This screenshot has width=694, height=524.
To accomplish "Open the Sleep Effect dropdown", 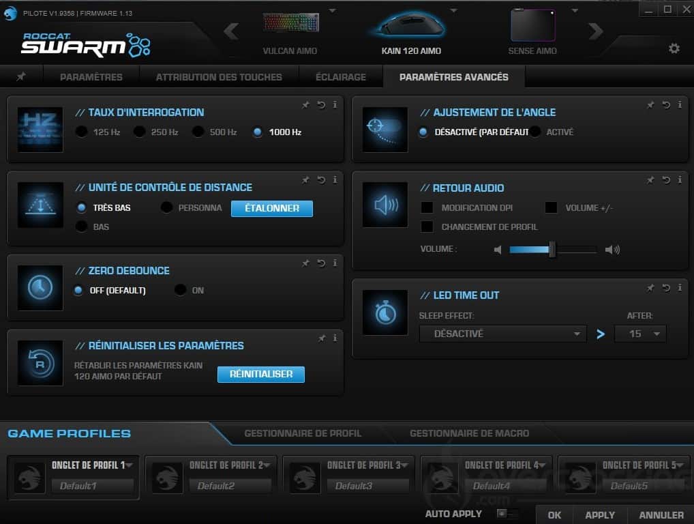I will click(502, 334).
